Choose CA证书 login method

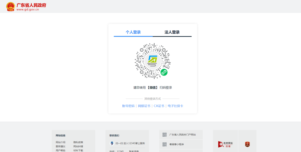(159, 106)
